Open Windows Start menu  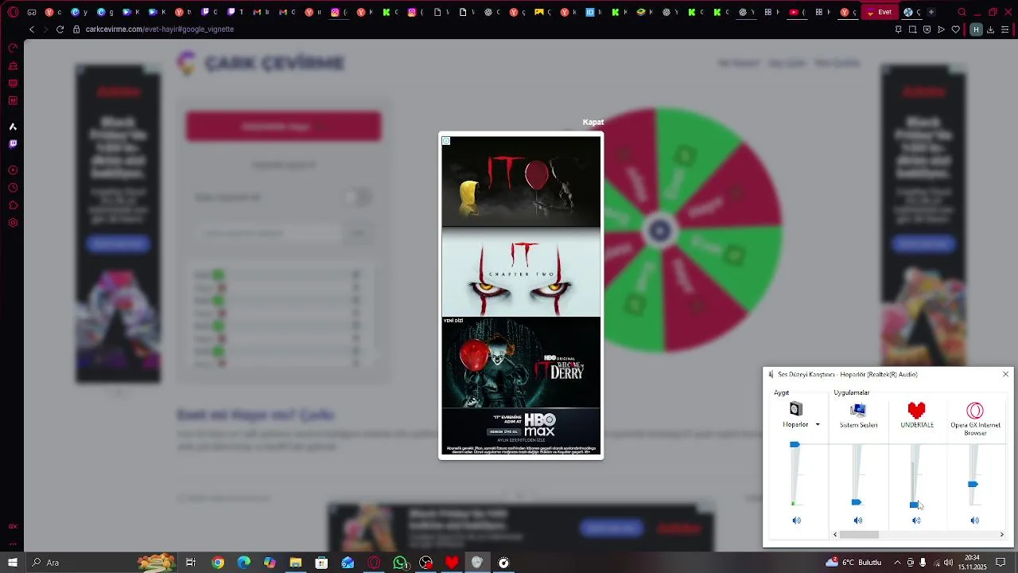[x=12, y=563]
